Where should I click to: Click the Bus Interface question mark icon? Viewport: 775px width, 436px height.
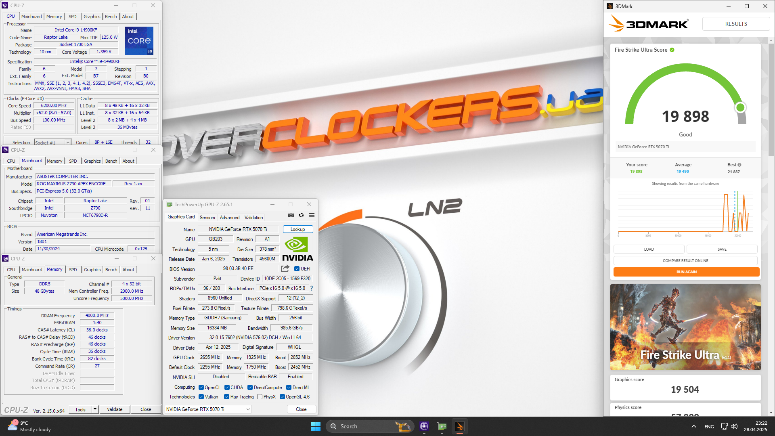312,288
